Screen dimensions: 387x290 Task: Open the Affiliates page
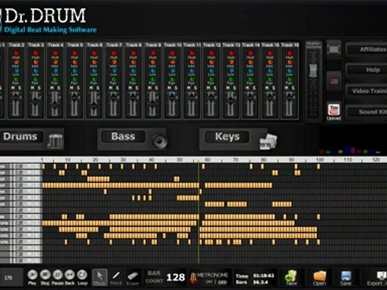[367, 50]
